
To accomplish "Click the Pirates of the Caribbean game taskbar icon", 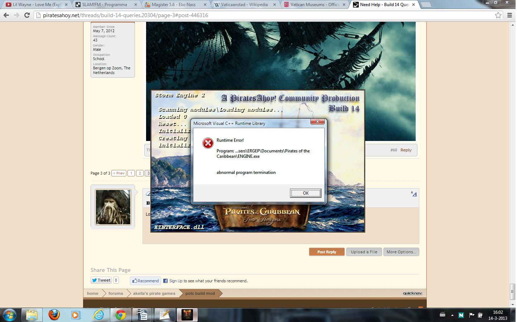I will click(x=187, y=315).
